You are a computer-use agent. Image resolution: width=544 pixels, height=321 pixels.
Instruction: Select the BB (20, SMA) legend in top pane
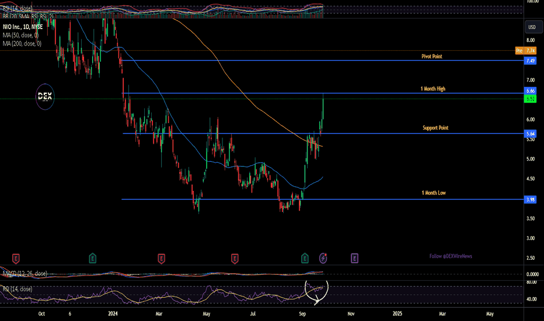(x=28, y=16)
